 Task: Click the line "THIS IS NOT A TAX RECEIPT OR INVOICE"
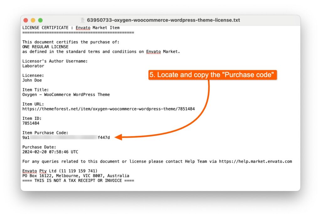pos(78,181)
